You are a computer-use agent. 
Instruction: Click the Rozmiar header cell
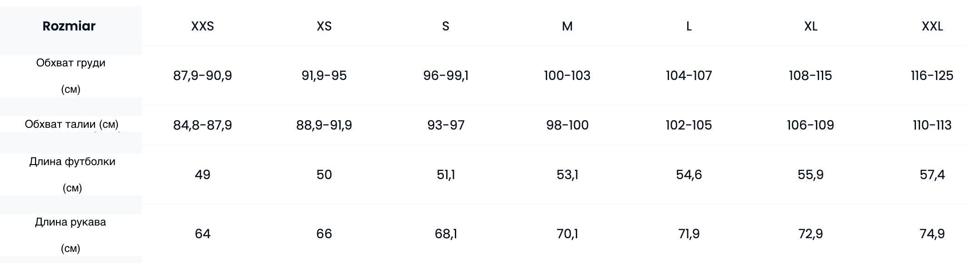pos(69,26)
